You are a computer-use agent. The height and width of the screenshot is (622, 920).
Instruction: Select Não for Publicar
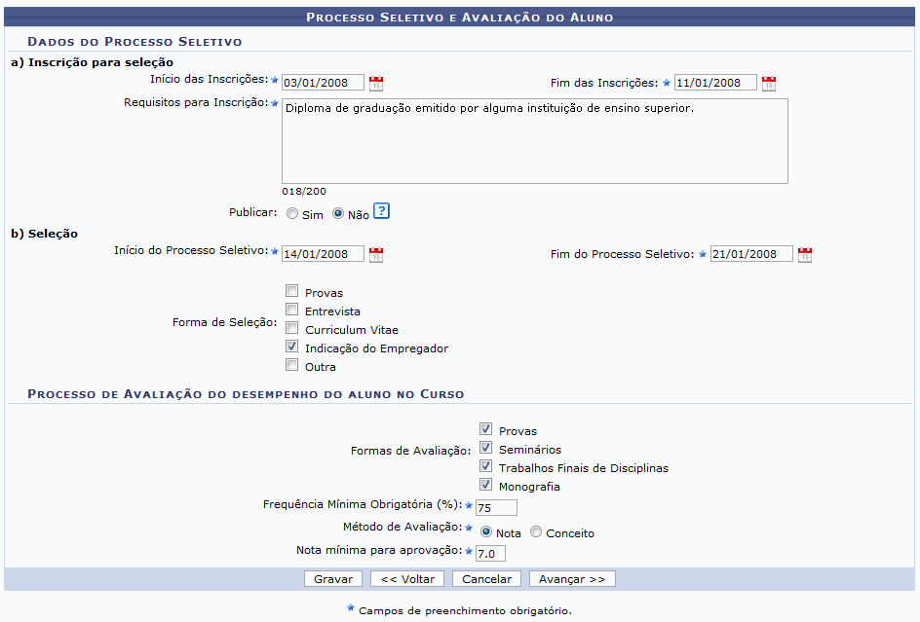338,214
